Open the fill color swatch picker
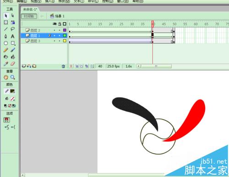Viewport: 229px width, 177px height. [12, 99]
